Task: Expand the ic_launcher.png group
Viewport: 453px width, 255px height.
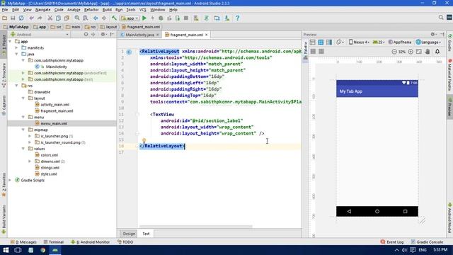Action: click(30, 136)
